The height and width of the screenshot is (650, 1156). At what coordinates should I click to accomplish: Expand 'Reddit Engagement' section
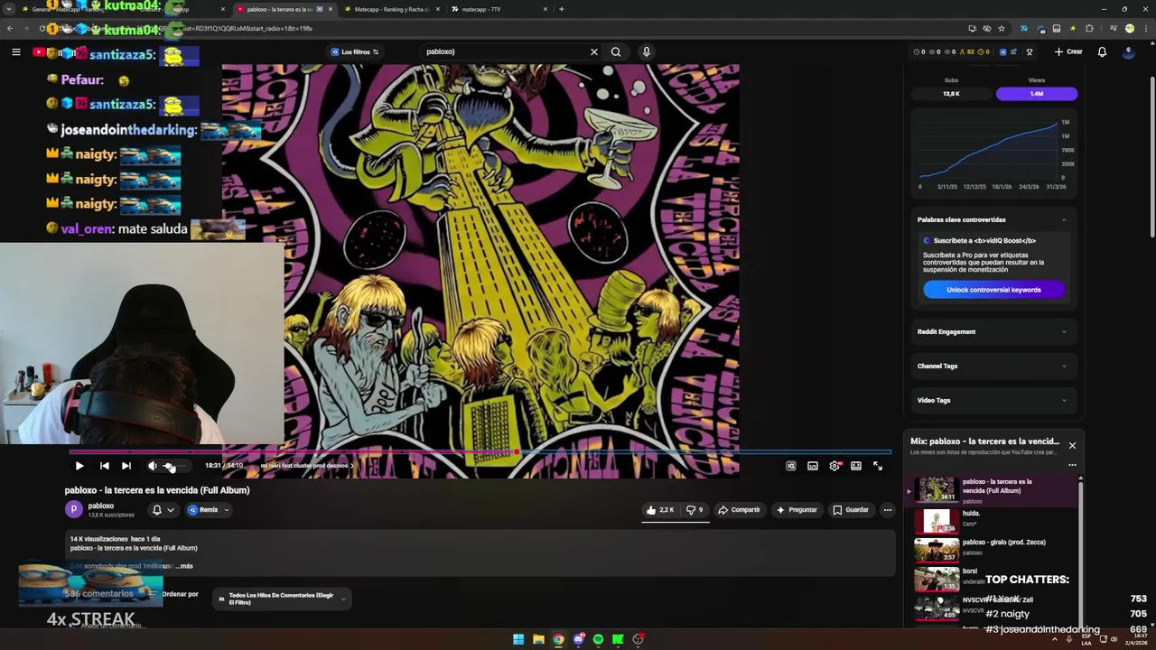[x=992, y=331]
